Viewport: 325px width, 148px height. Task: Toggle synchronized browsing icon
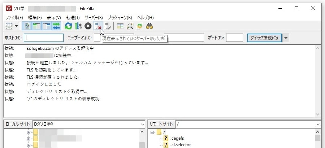(x=140, y=26)
